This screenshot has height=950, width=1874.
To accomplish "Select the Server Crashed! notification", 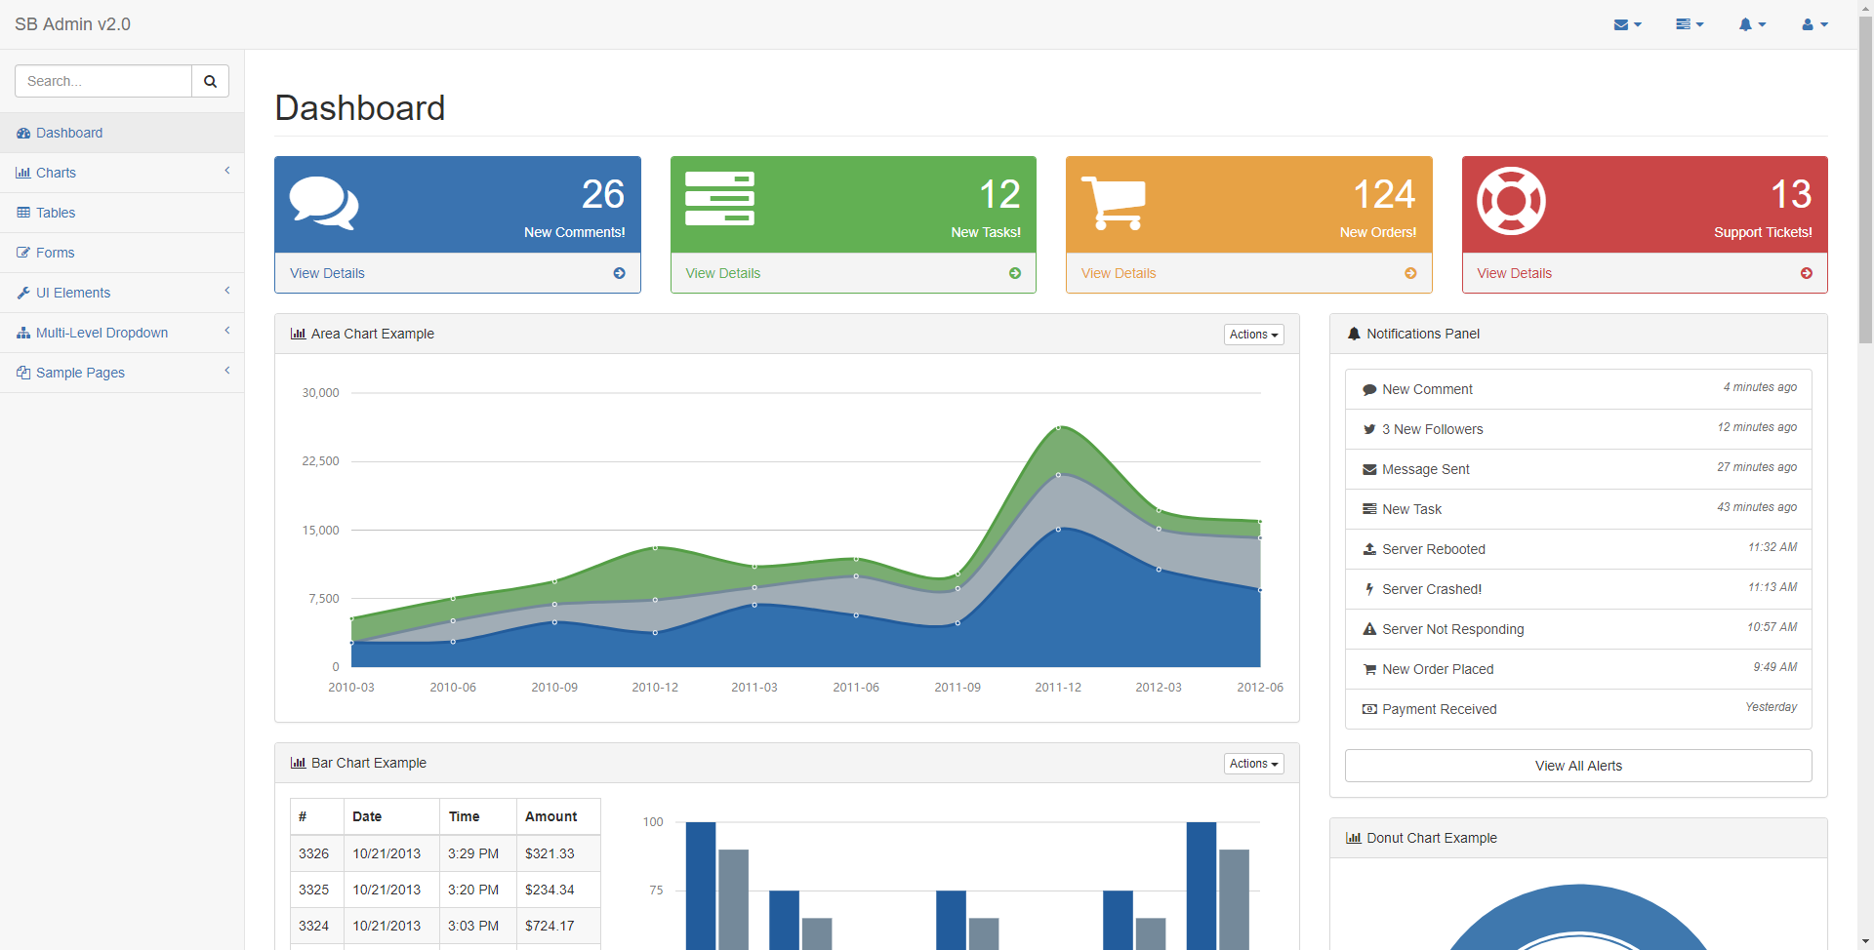I will click(x=1578, y=589).
